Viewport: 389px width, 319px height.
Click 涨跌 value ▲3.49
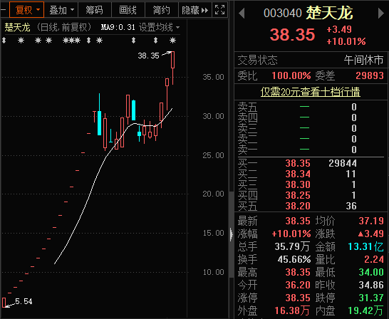371,234
